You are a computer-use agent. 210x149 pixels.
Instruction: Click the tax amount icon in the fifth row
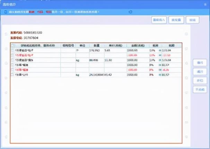pyautogui.click(x=160, y=70)
